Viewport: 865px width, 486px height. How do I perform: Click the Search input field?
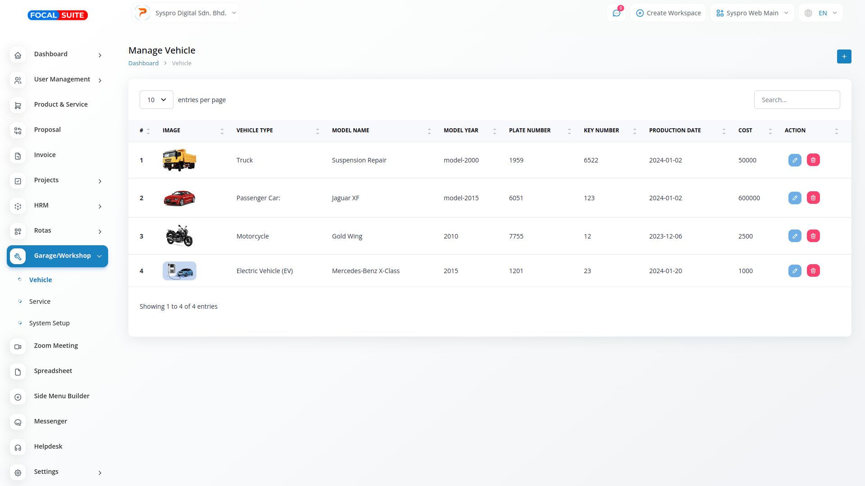tap(797, 100)
